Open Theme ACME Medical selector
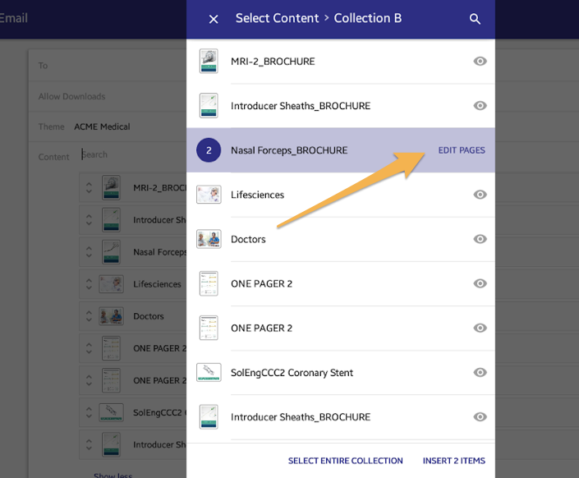The height and width of the screenshot is (478, 579). click(x=102, y=126)
